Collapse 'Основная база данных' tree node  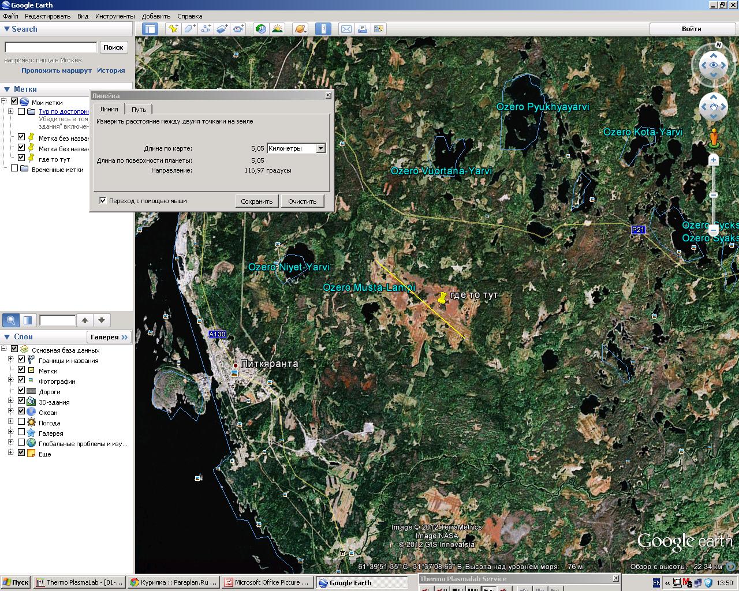click(x=4, y=349)
